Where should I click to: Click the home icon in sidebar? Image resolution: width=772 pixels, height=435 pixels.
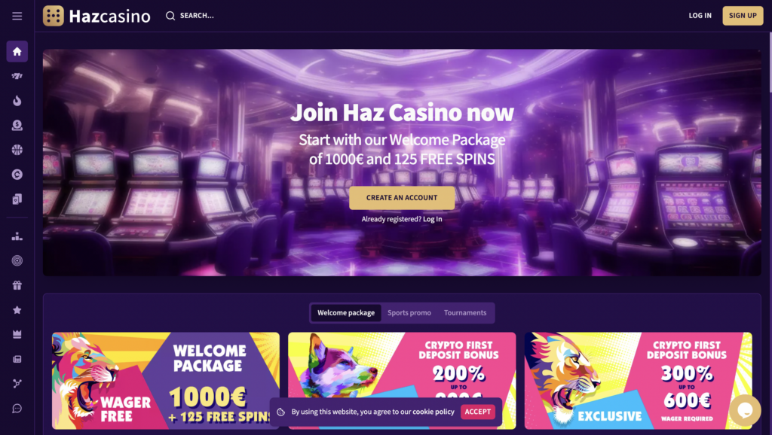(17, 51)
